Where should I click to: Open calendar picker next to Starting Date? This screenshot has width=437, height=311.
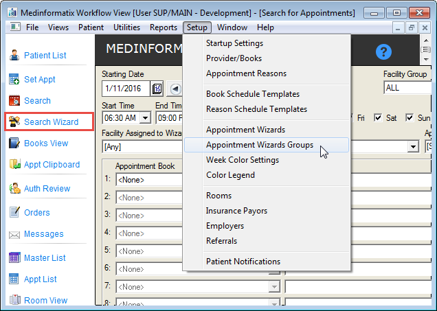point(157,89)
